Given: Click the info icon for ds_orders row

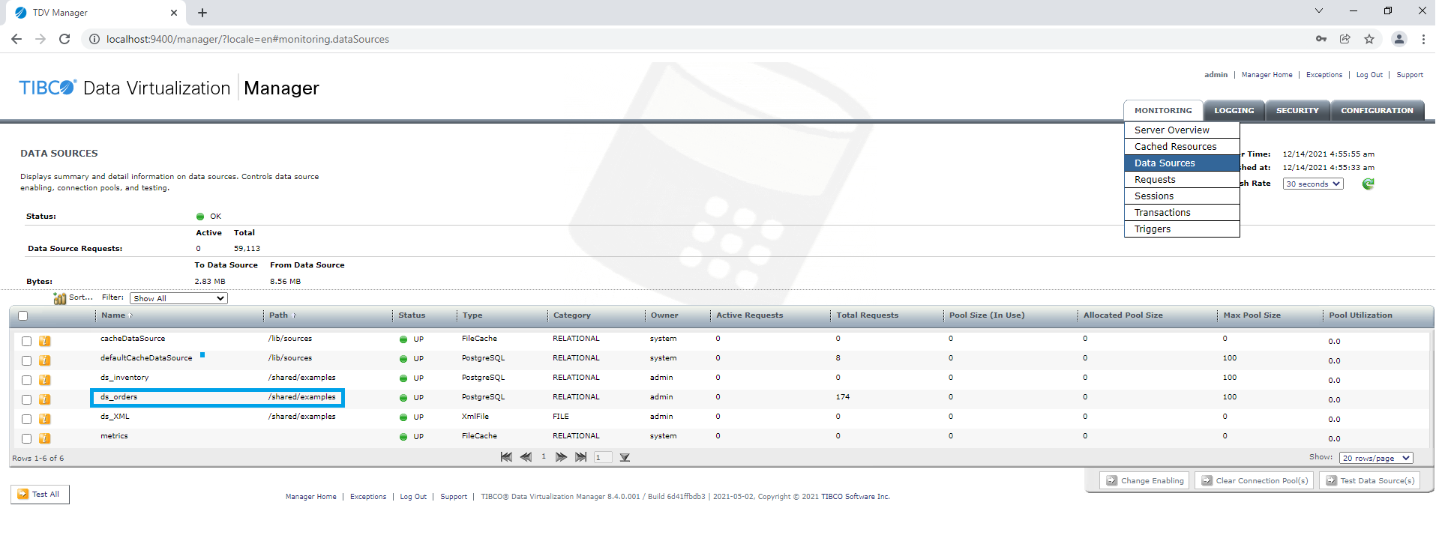Looking at the screenshot, I should (45, 399).
